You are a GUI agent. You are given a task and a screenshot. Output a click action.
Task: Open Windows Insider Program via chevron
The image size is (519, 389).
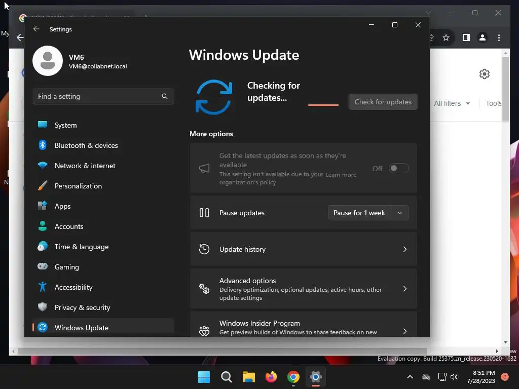[x=405, y=331]
